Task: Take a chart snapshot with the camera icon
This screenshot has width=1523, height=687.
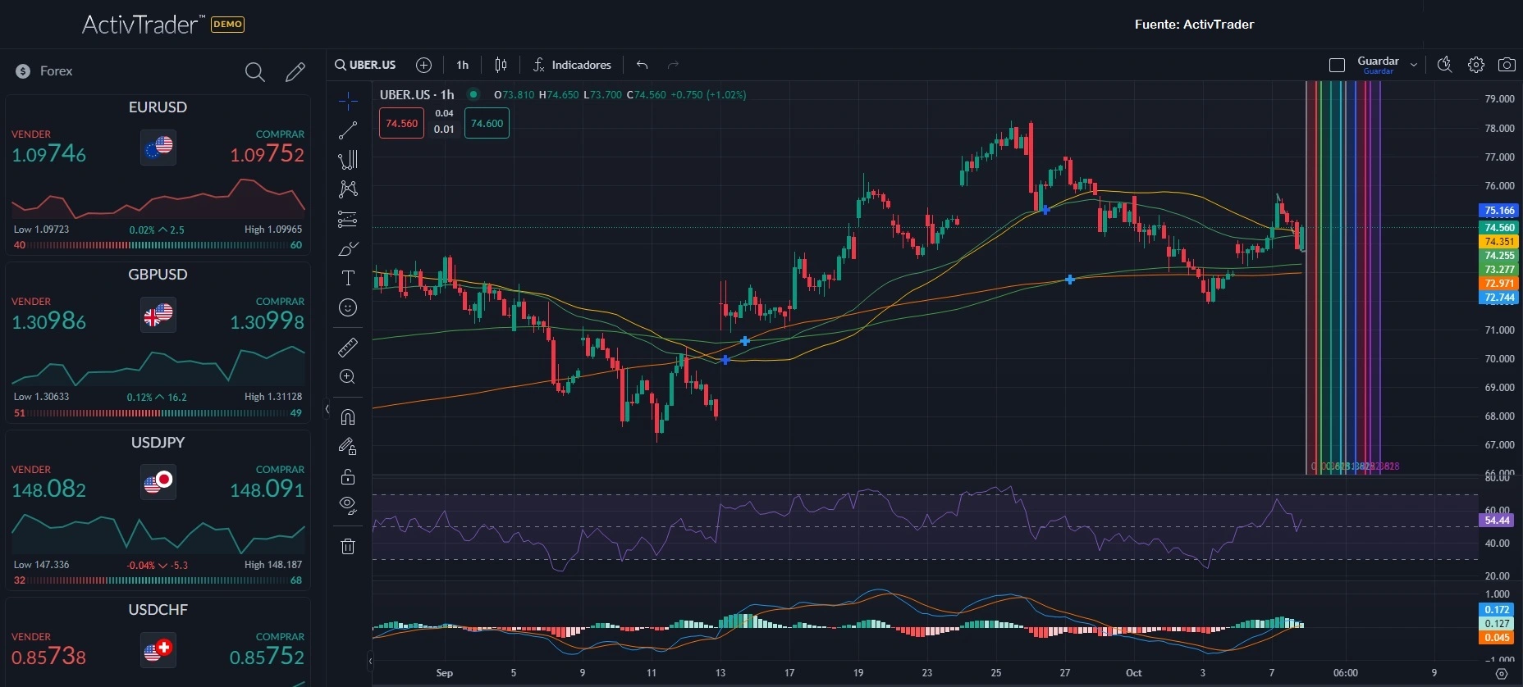Action: tap(1507, 65)
